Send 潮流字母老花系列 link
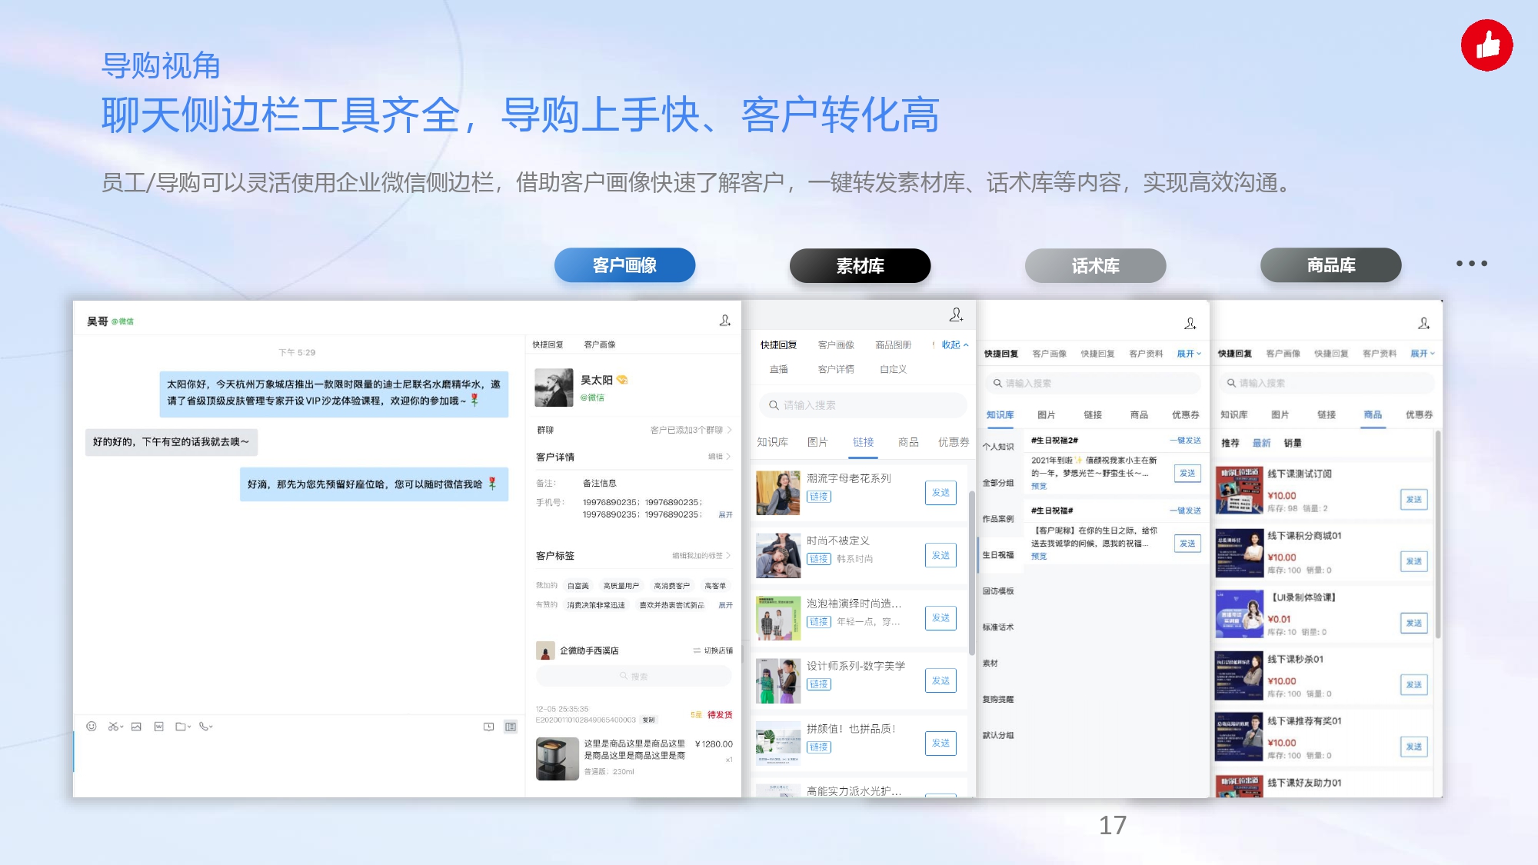Screen dimensions: 1538x865 tap(940, 493)
